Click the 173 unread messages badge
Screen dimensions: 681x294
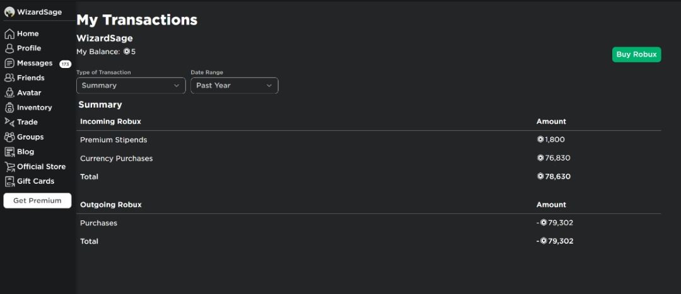65,64
